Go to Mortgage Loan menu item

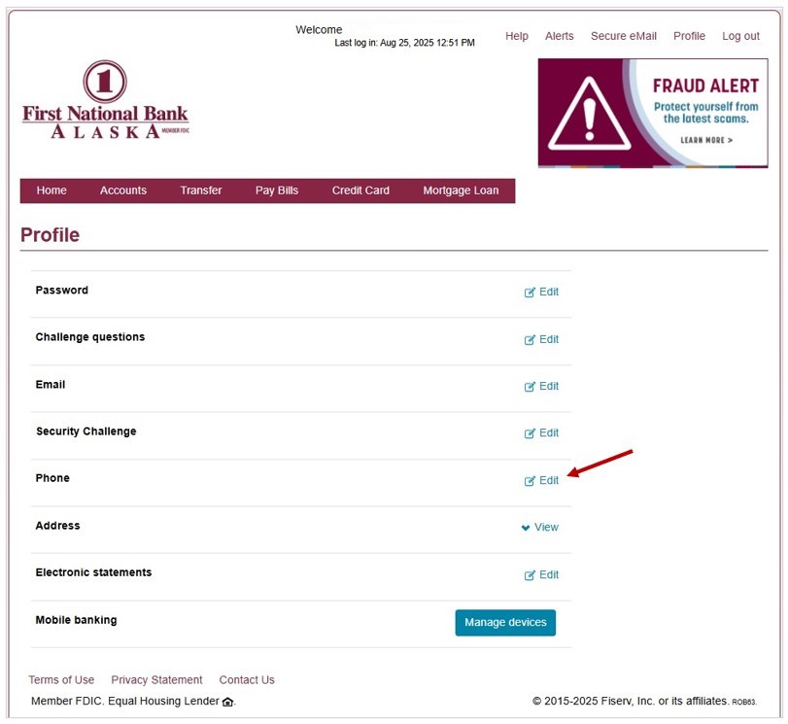point(461,190)
